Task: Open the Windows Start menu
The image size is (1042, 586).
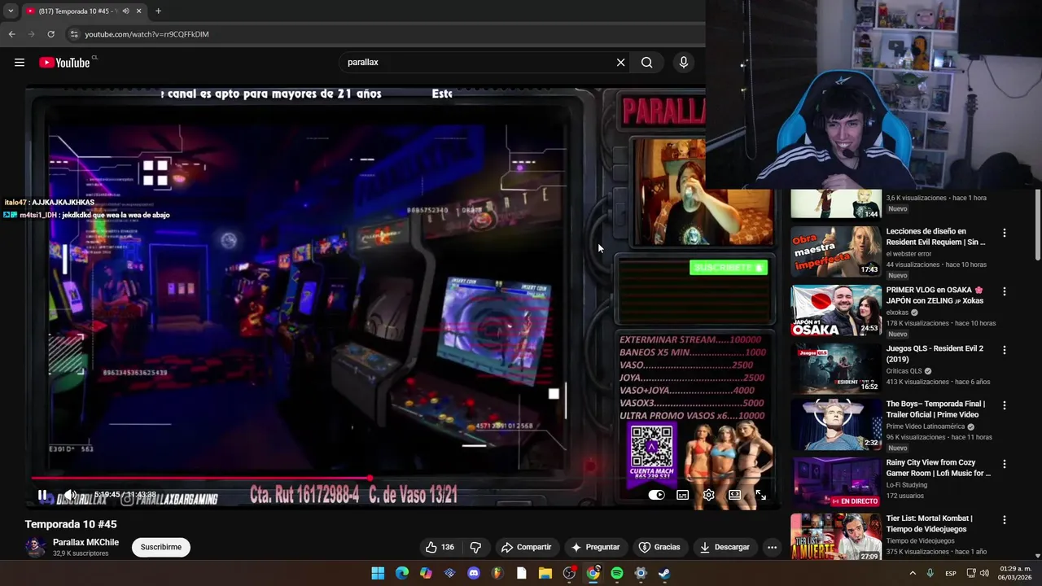Action: [378, 573]
